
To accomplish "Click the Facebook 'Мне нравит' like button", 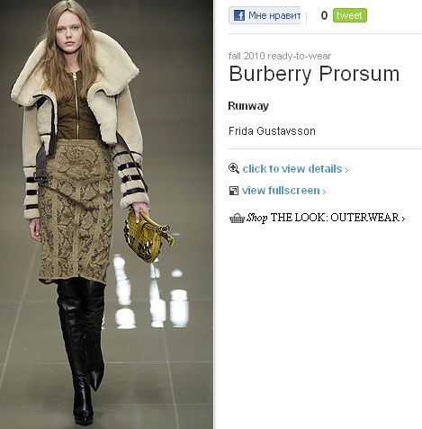I will [x=265, y=15].
